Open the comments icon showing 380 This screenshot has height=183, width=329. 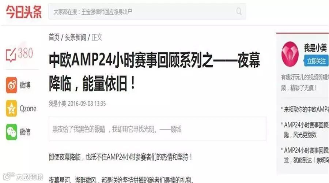click(x=11, y=55)
